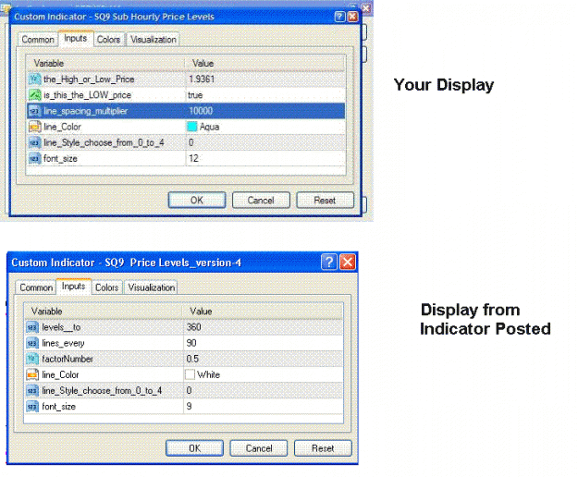Click integer icon on lines_every row

32,343
